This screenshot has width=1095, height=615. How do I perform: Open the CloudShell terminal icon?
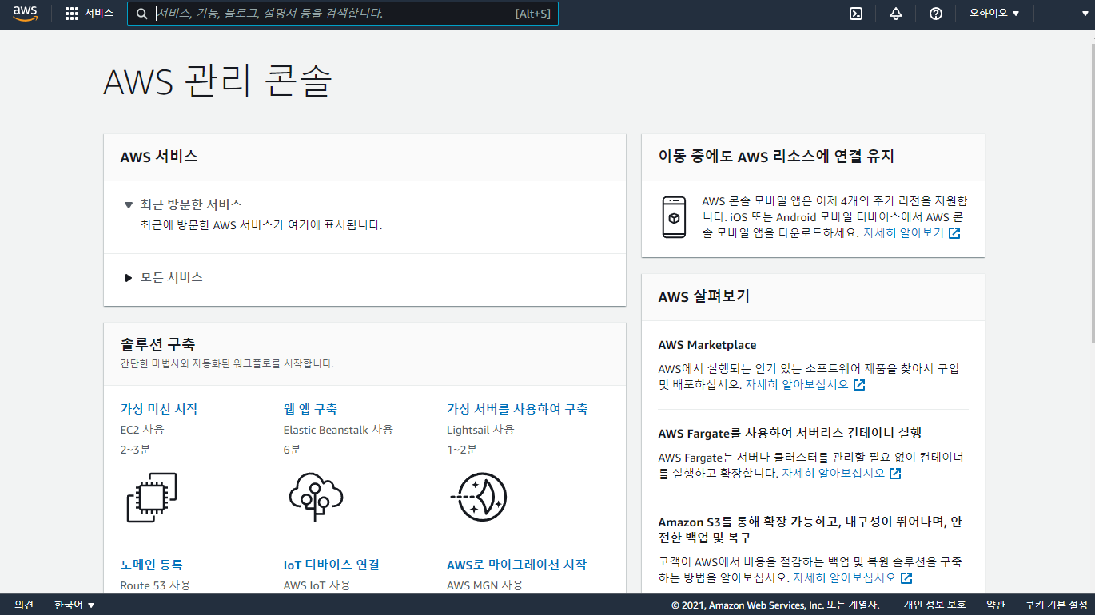point(855,14)
